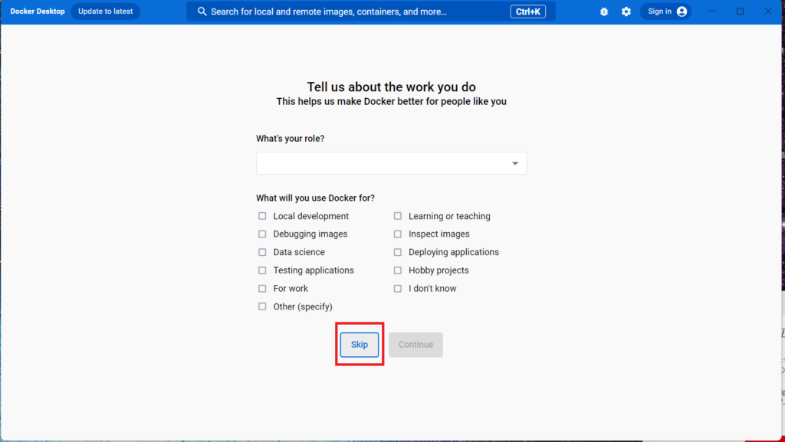This screenshot has width=785, height=442.
Task: Check Learning or teaching checkbox
Action: pyautogui.click(x=398, y=216)
